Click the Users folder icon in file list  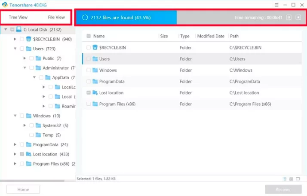[95, 59]
